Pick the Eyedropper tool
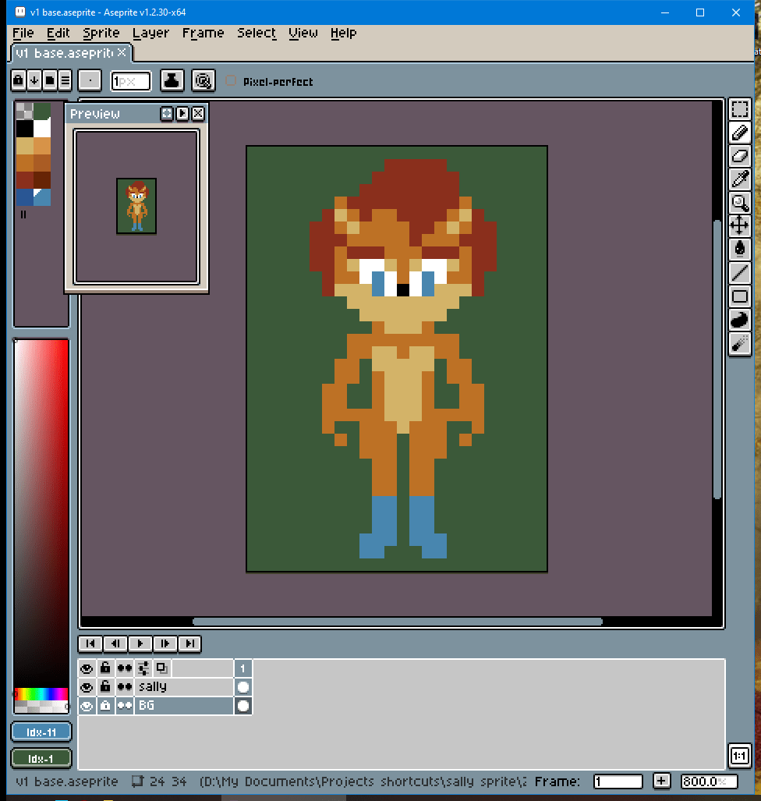This screenshot has width=761, height=801. [739, 179]
